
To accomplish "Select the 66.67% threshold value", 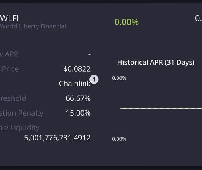I will (78, 98).
